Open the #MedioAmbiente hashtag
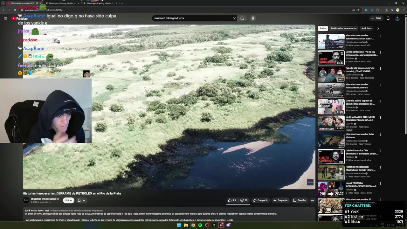Image resolution: width=407 pixels, height=229 pixels. click(x=83, y=211)
